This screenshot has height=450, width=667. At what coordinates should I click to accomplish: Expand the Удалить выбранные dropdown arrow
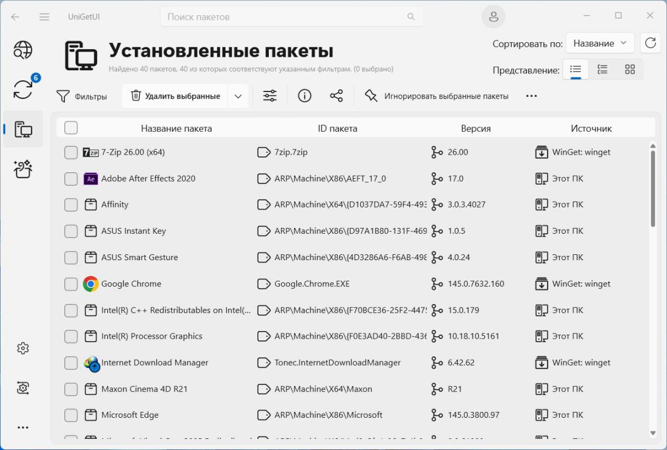point(238,96)
